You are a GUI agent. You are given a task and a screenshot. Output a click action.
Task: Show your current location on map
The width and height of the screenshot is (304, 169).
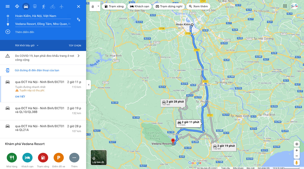click(x=297, y=144)
